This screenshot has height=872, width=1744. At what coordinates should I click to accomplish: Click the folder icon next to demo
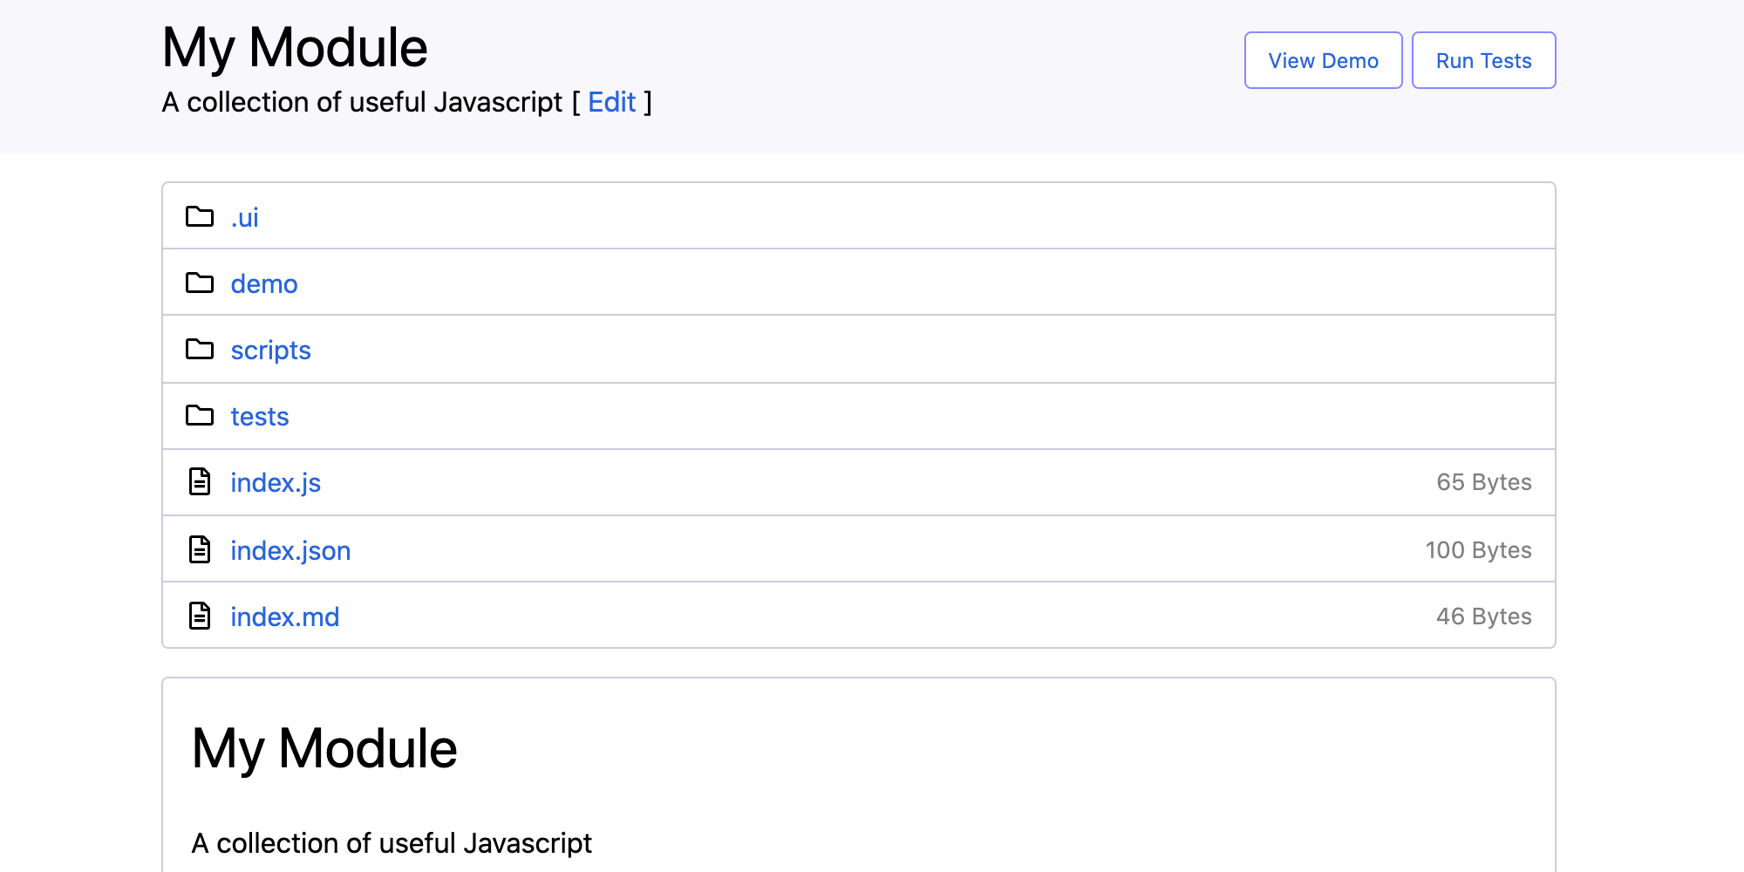(x=200, y=283)
